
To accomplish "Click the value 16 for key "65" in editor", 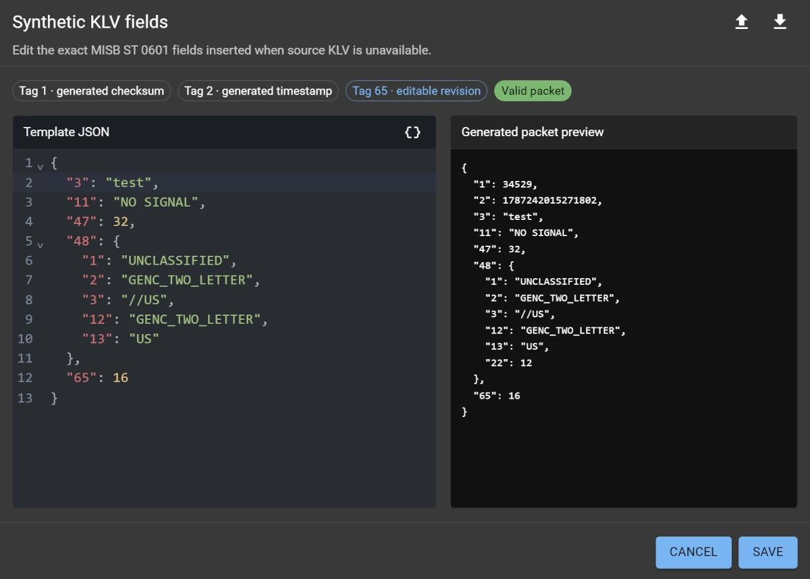I will click(x=120, y=378).
